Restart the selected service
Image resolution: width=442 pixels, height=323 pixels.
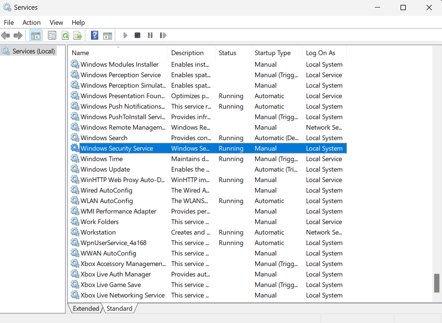[x=163, y=35]
